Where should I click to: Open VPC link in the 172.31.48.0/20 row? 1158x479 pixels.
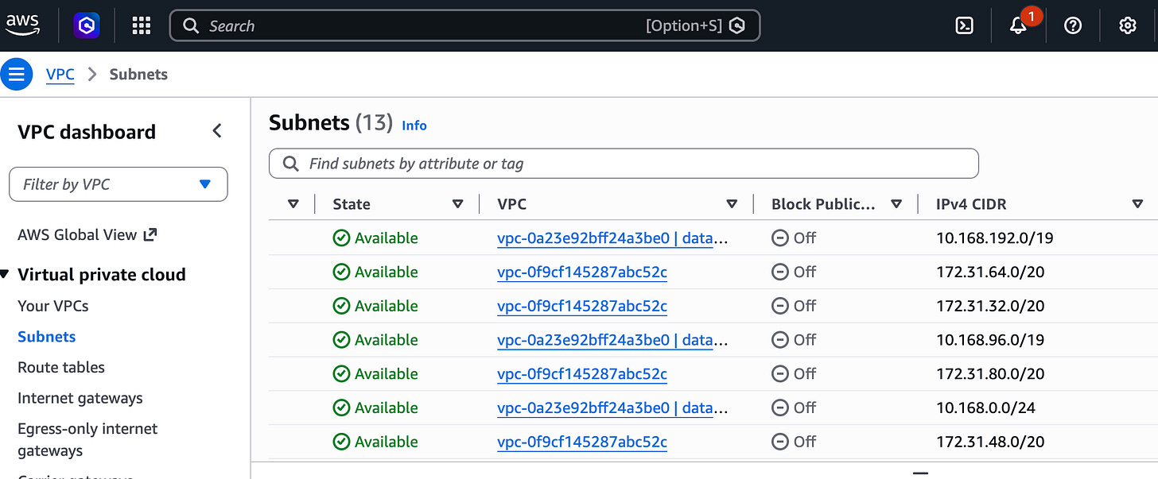pos(582,442)
